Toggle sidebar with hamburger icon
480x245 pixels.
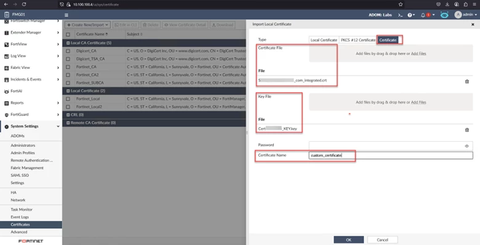[x=66, y=15]
